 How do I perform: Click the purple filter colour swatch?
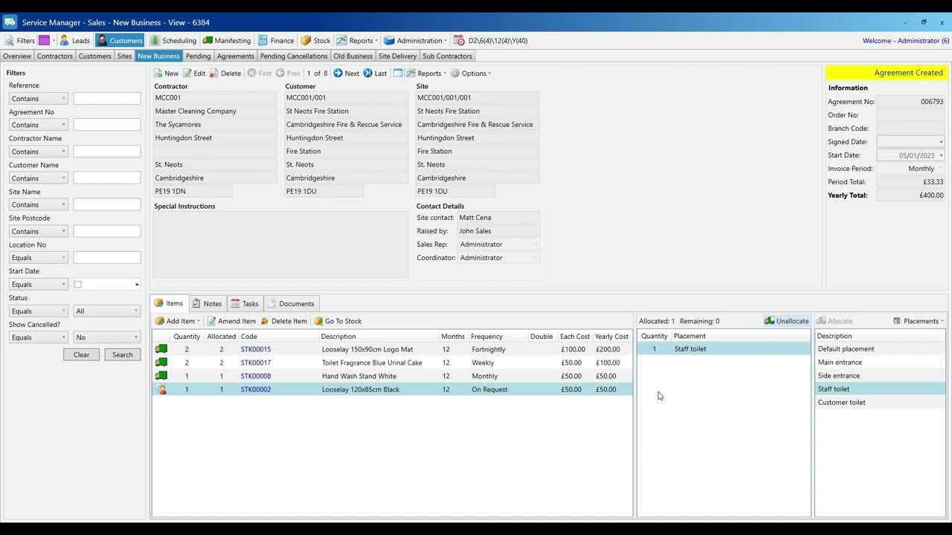coord(45,41)
